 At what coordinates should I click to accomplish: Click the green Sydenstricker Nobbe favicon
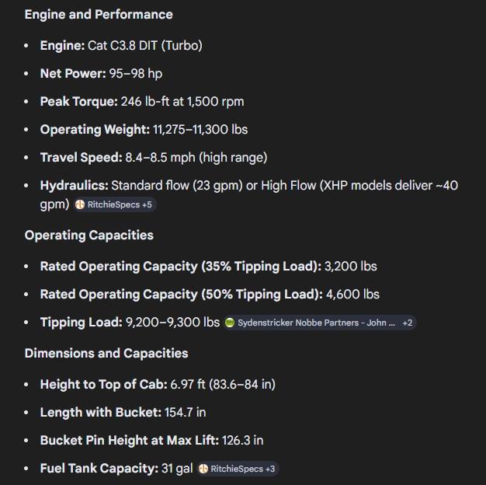pos(230,323)
